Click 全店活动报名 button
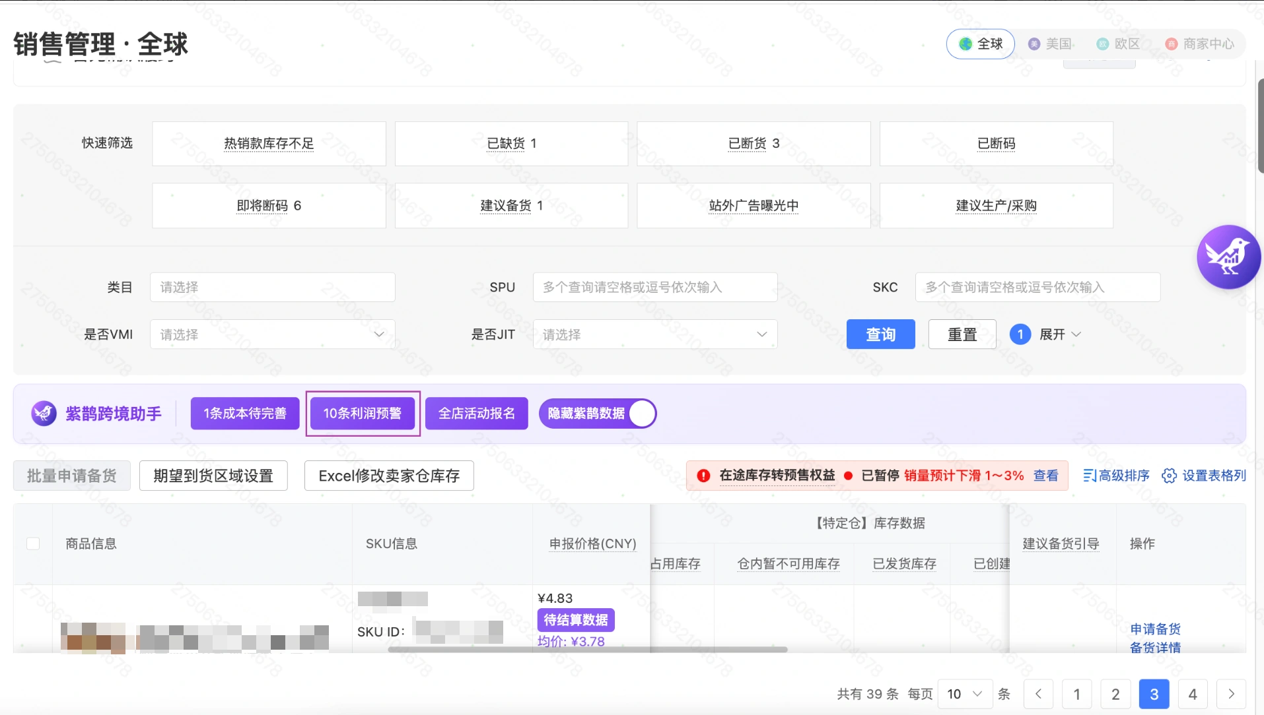 tap(477, 414)
